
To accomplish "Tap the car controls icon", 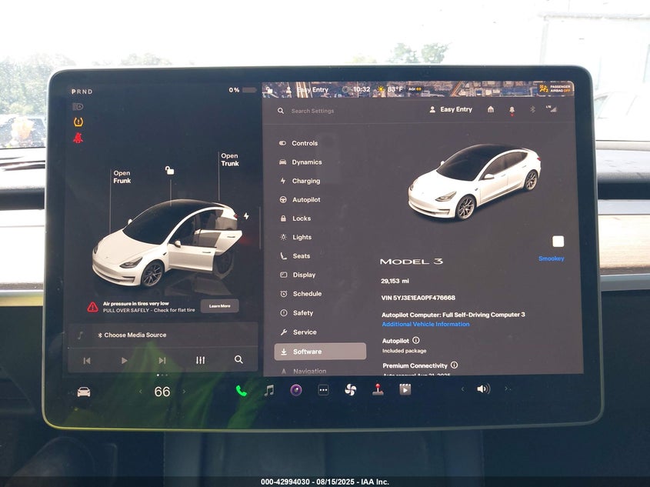I will tap(84, 392).
